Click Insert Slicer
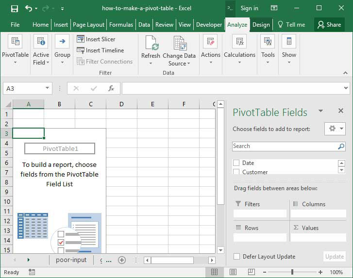 [x=96, y=39]
